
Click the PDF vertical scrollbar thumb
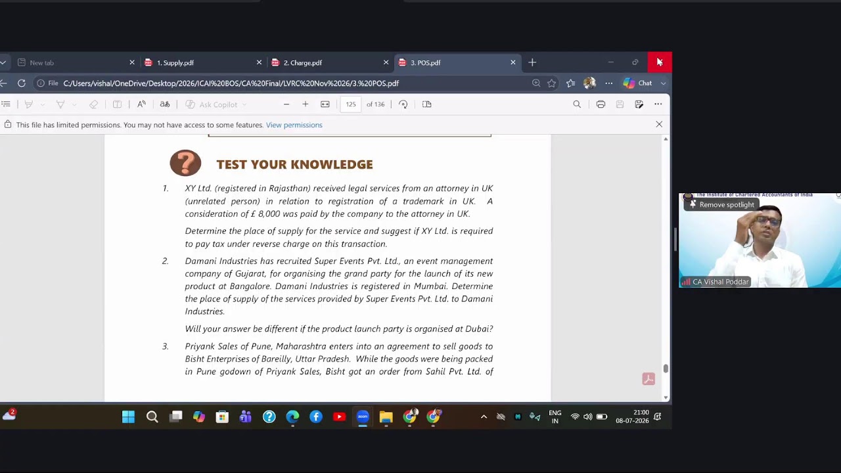pyautogui.click(x=666, y=369)
